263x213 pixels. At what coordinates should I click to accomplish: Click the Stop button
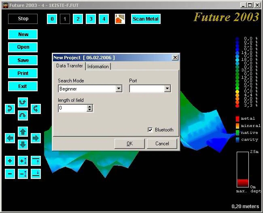click(23, 19)
